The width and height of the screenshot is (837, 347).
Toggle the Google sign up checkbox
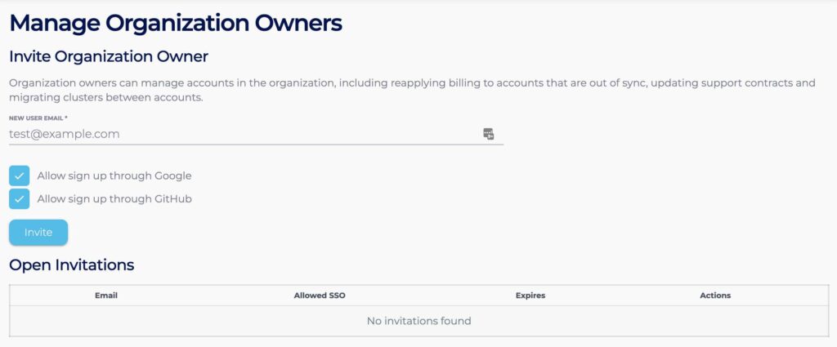[x=20, y=176]
